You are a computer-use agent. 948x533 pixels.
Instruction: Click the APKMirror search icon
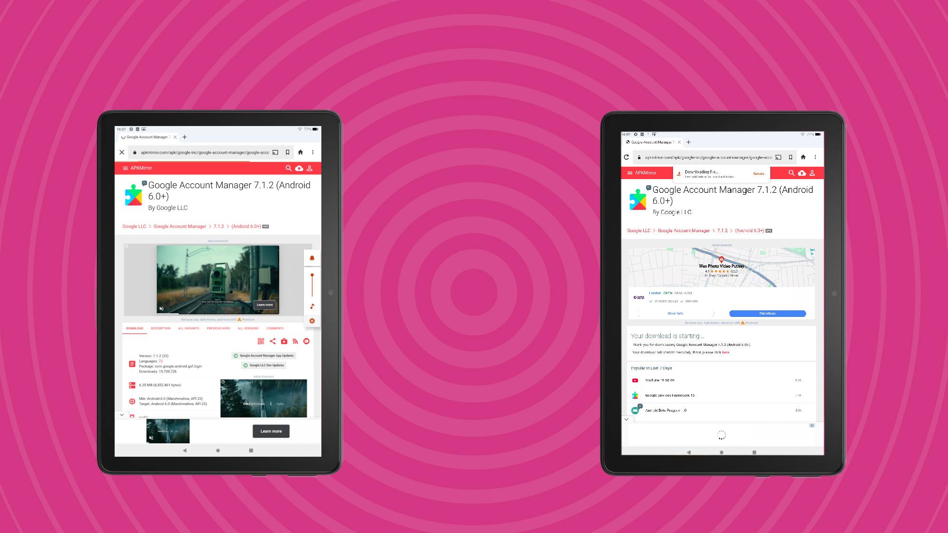pos(289,168)
